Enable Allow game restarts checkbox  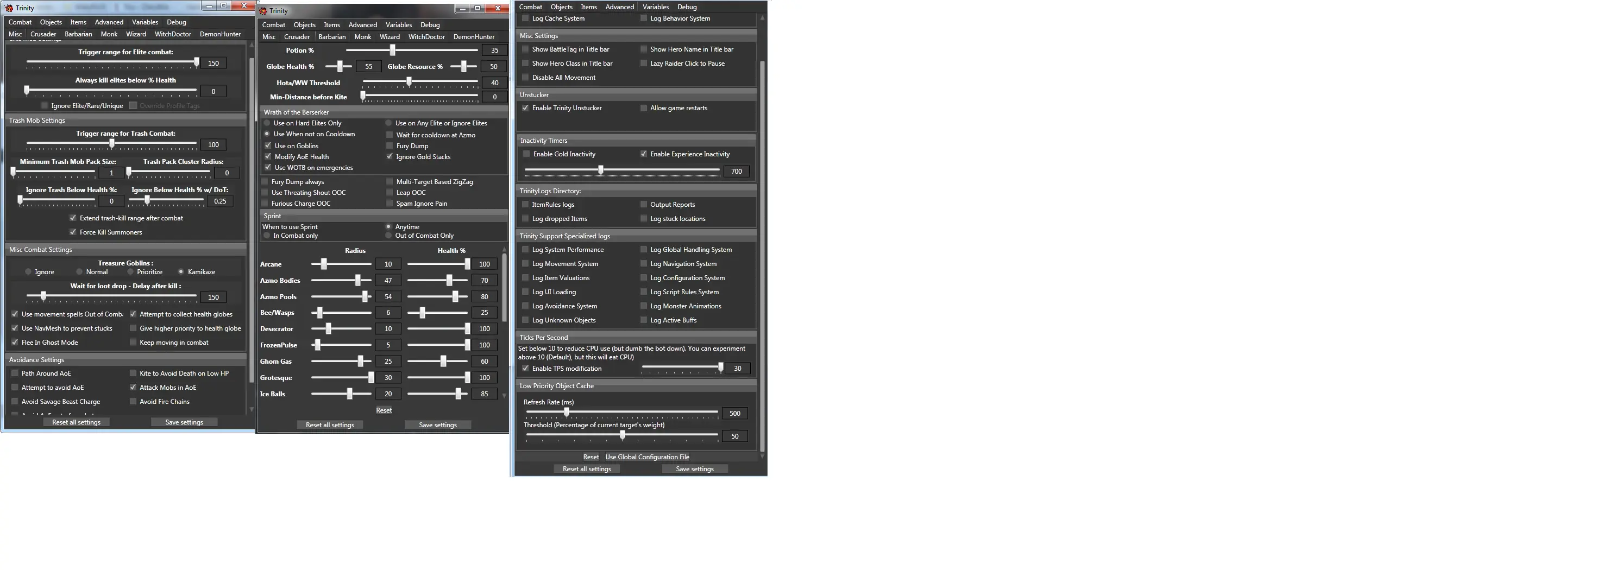644,108
